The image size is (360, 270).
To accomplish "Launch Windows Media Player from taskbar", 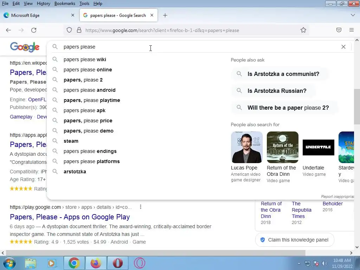I will [52, 263].
